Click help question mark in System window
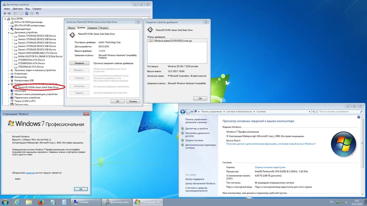This screenshot has width=367, height=206. pyautogui.click(x=359, y=117)
